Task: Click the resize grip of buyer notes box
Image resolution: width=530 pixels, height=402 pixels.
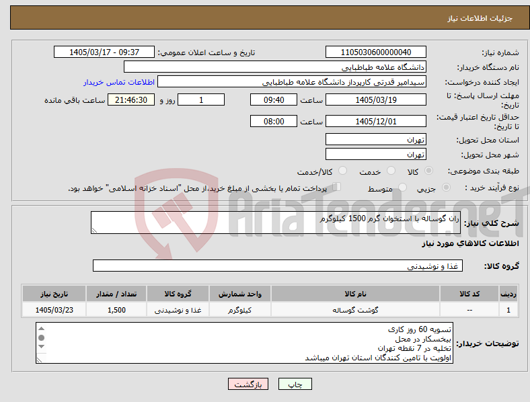Action: click(39, 360)
